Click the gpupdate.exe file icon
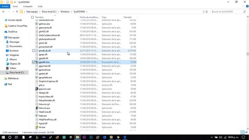The height and width of the screenshot is (140, 249). pos(37,77)
